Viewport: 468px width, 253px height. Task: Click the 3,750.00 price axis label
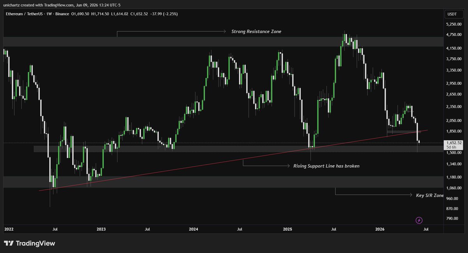click(x=454, y=59)
